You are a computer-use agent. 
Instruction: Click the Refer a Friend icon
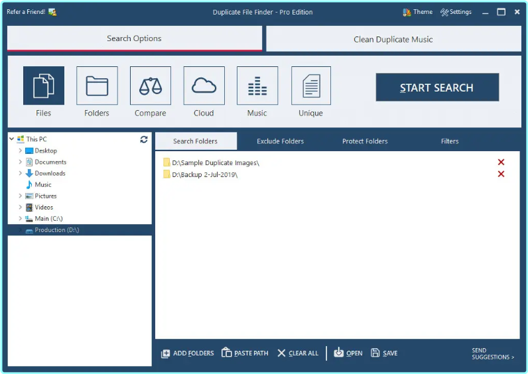52,12
